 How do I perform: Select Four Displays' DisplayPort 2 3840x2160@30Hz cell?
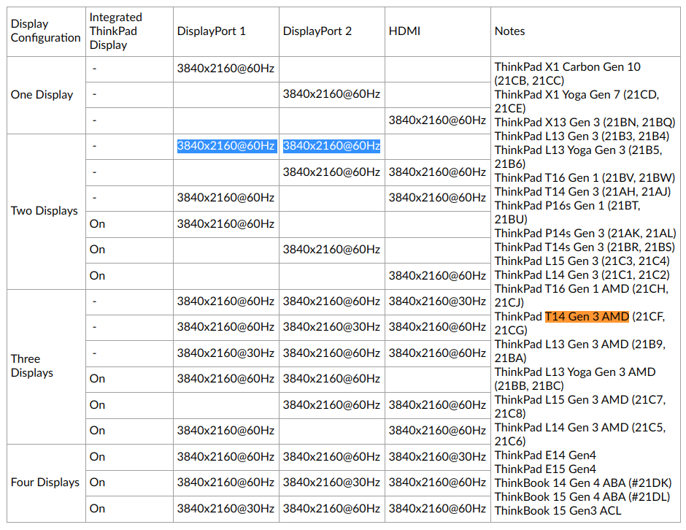(x=331, y=483)
